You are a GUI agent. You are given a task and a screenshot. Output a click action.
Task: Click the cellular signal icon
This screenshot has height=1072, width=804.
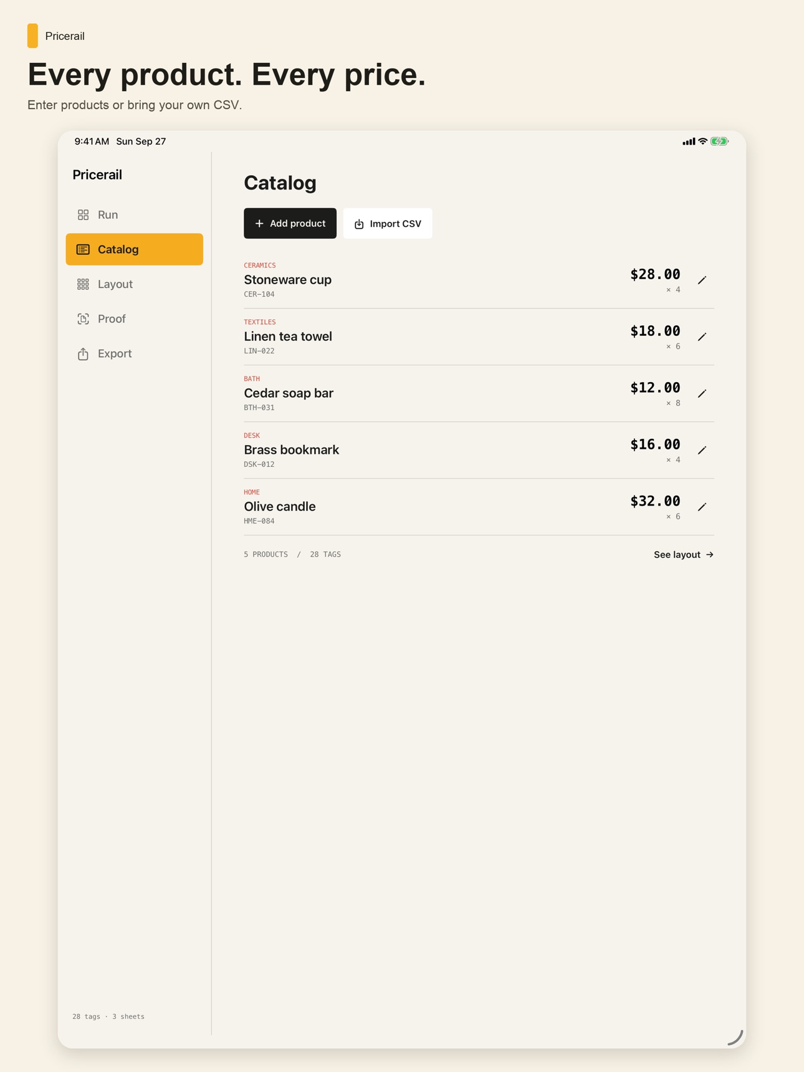click(689, 141)
